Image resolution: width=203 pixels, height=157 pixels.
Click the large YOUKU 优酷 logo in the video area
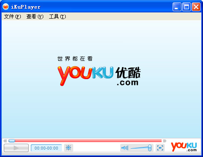(x=99, y=76)
